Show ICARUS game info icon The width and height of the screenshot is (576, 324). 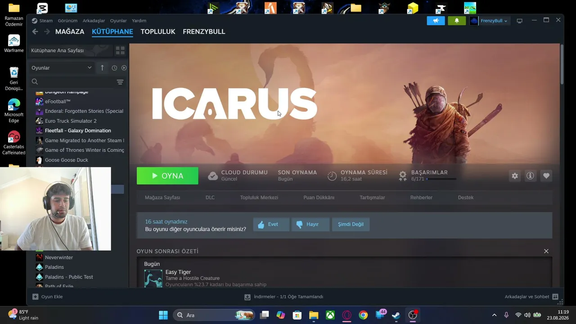click(530, 176)
